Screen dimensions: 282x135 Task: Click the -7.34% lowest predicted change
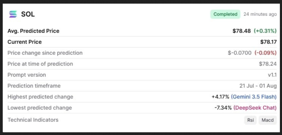[223, 108]
